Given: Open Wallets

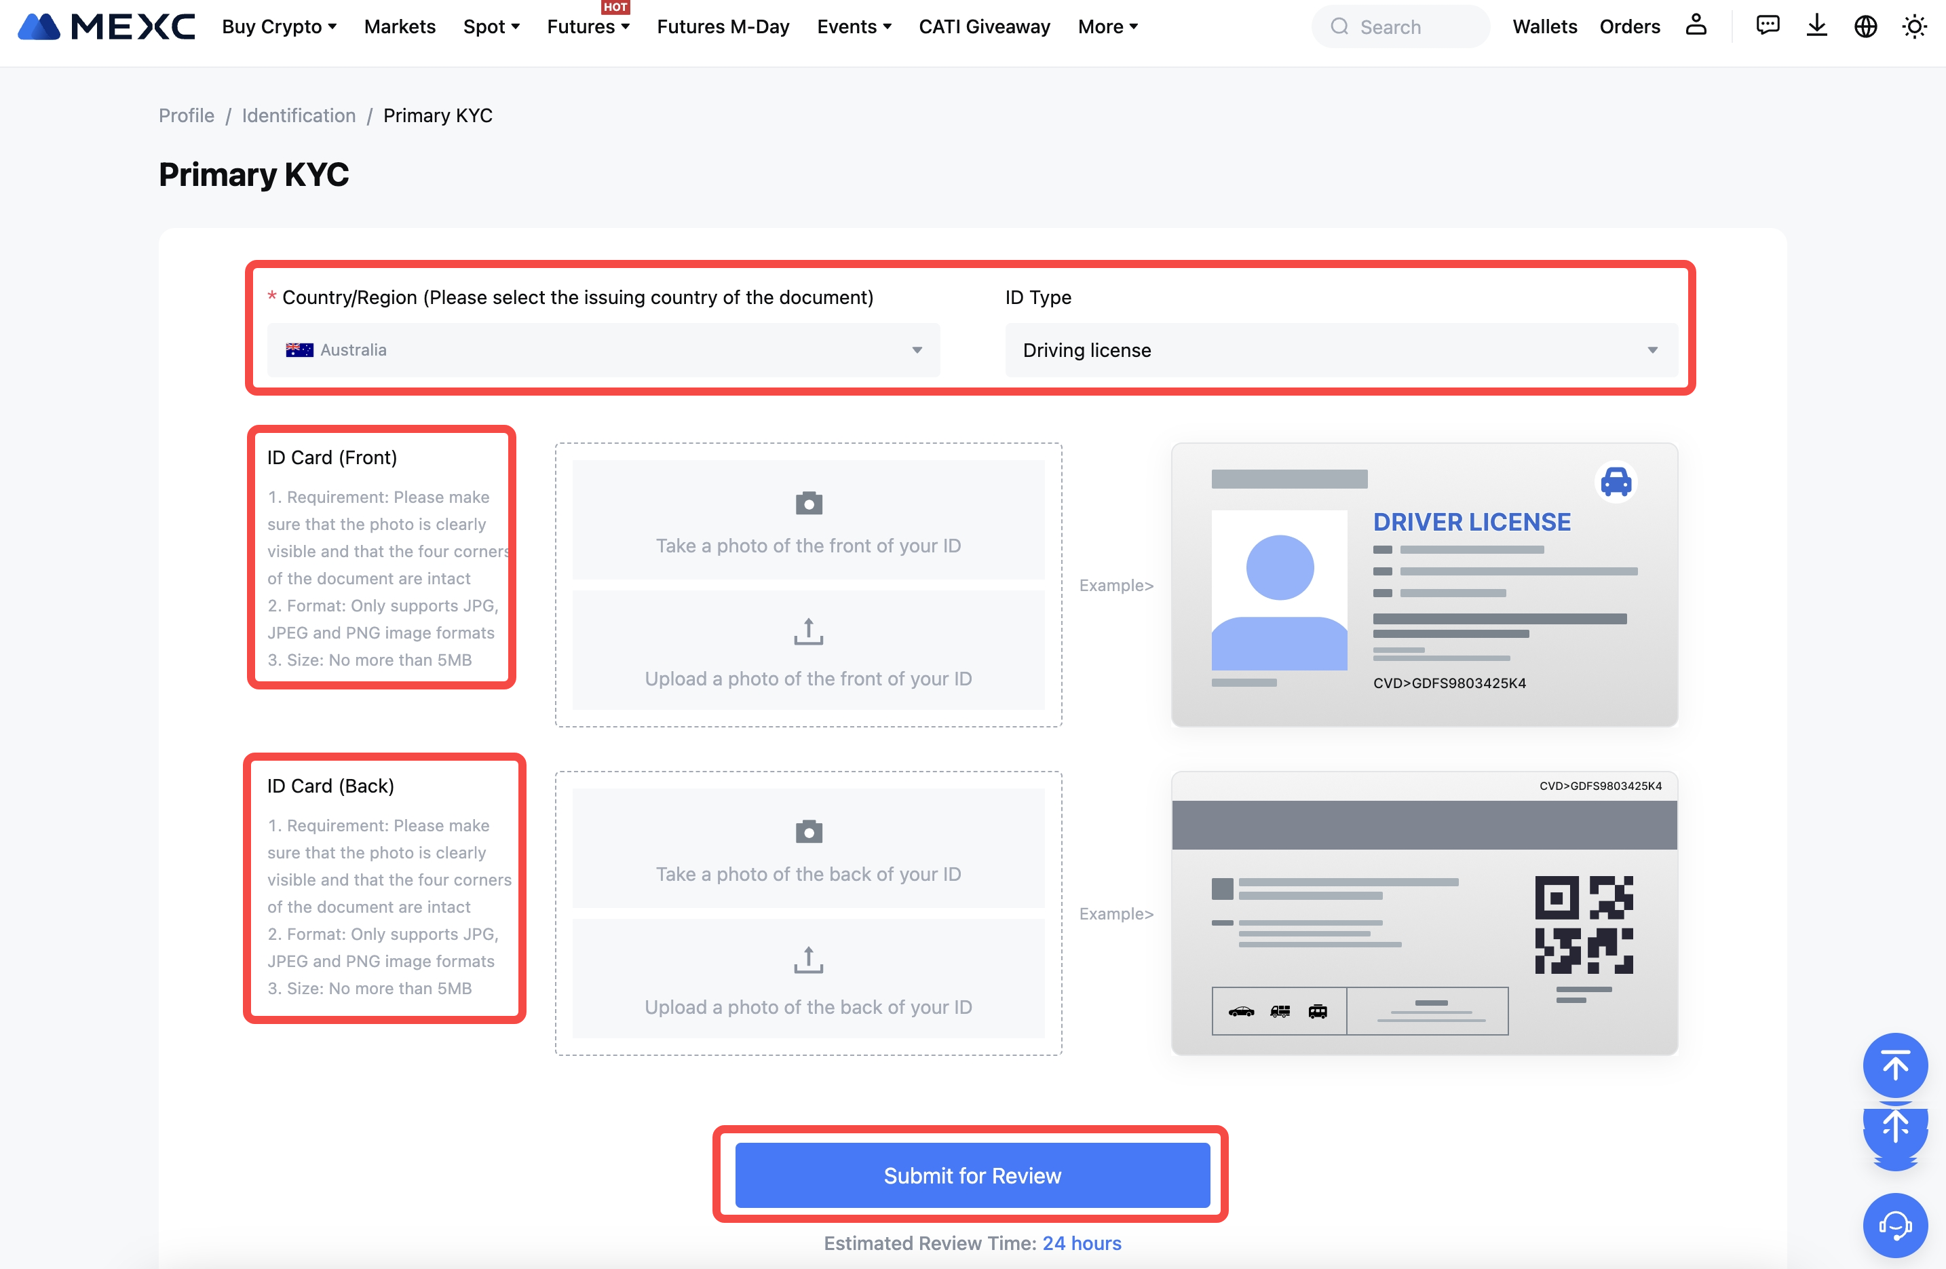Looking at the screenshot, I should [x=1544, y=27].
